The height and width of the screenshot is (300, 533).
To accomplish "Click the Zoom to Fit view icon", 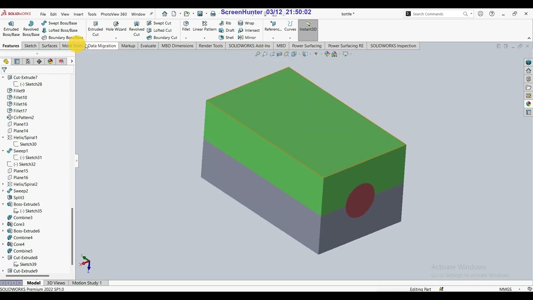I will [258, 54].
